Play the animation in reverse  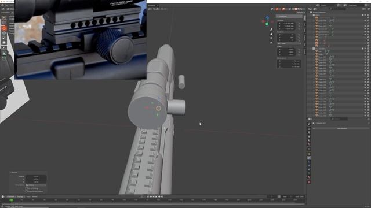[154, 196]
